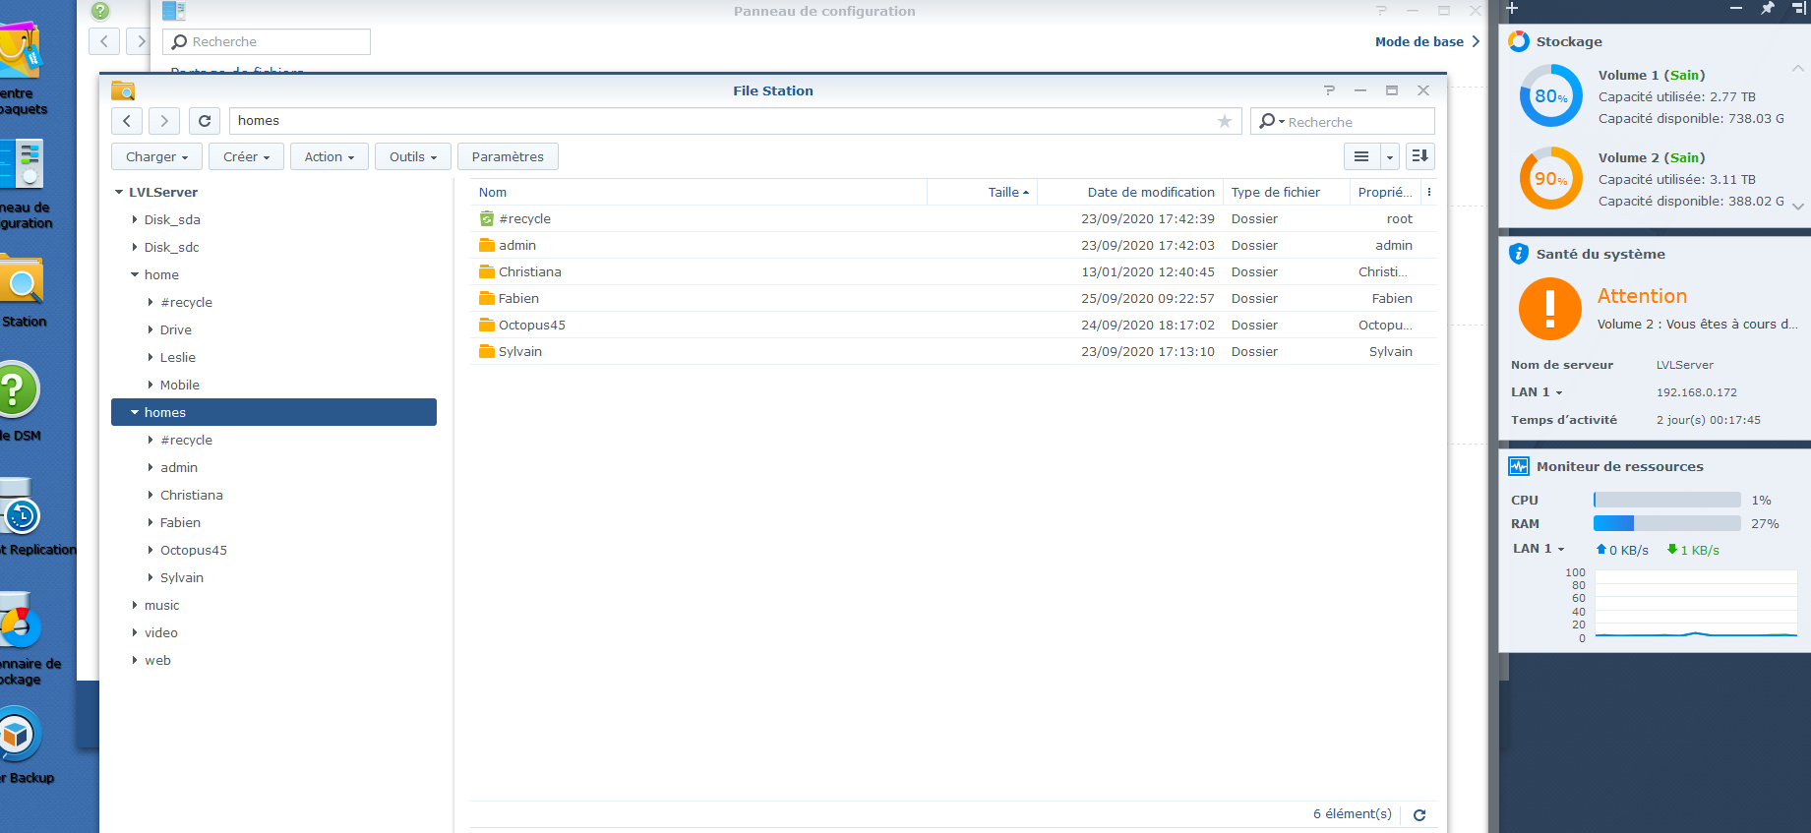The image size is (1811, 833).
Task: Open Santé du système info icon
Action: (x=1519, y=254)
